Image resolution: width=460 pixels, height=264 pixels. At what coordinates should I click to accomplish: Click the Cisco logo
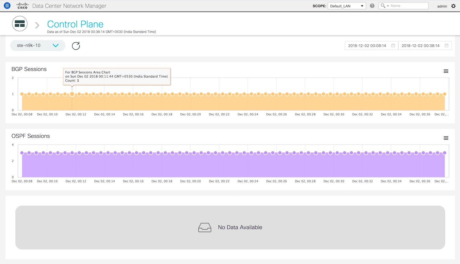tap(22, 6)
